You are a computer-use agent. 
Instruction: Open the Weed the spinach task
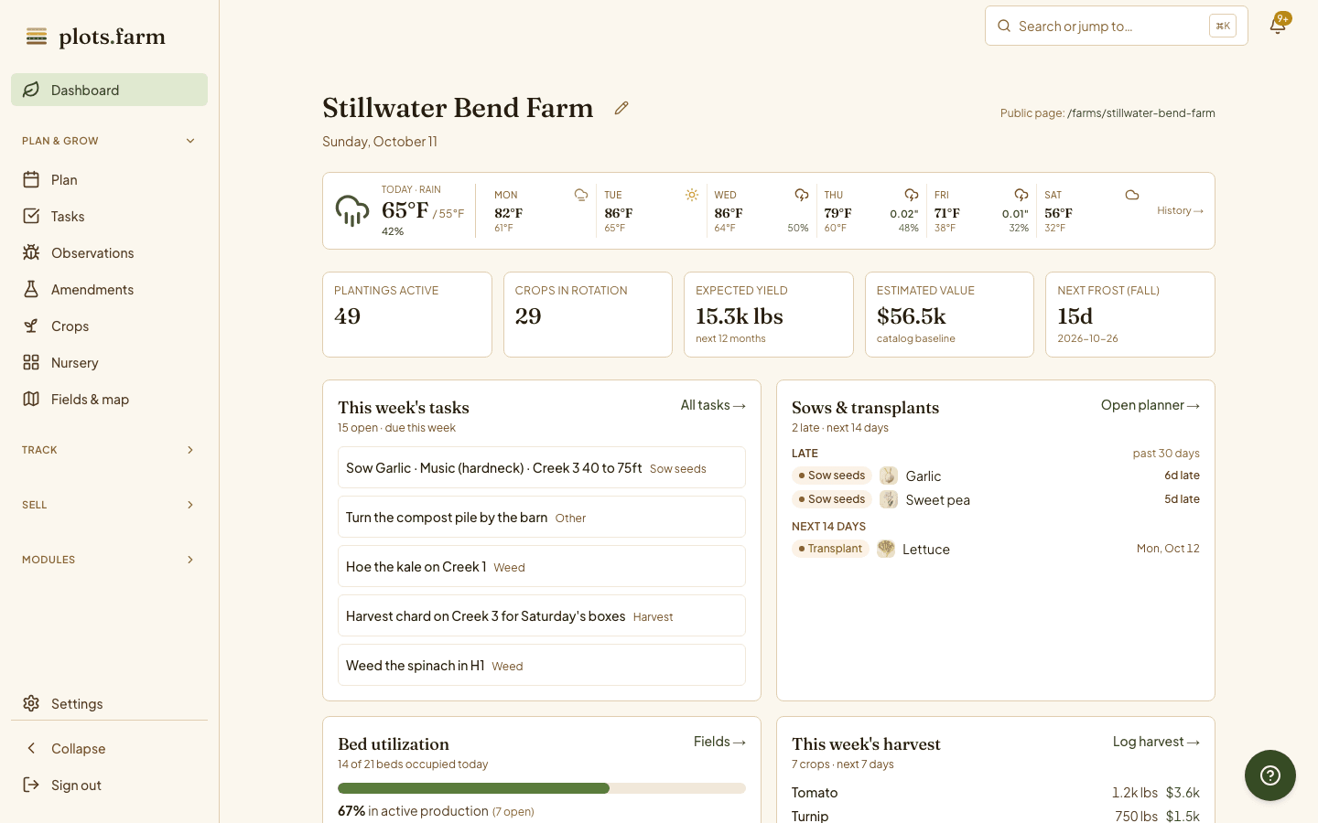pyautogui.click(x=542, y=665)
